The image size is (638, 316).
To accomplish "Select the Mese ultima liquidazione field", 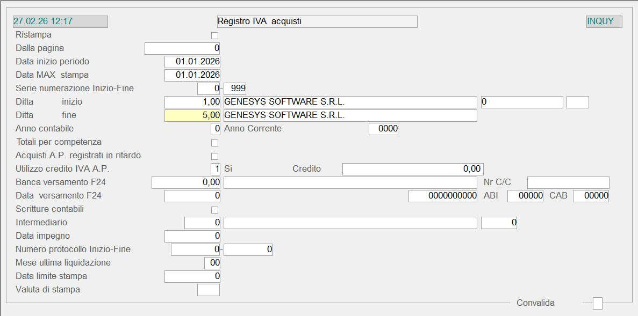I will pos(212,263).
